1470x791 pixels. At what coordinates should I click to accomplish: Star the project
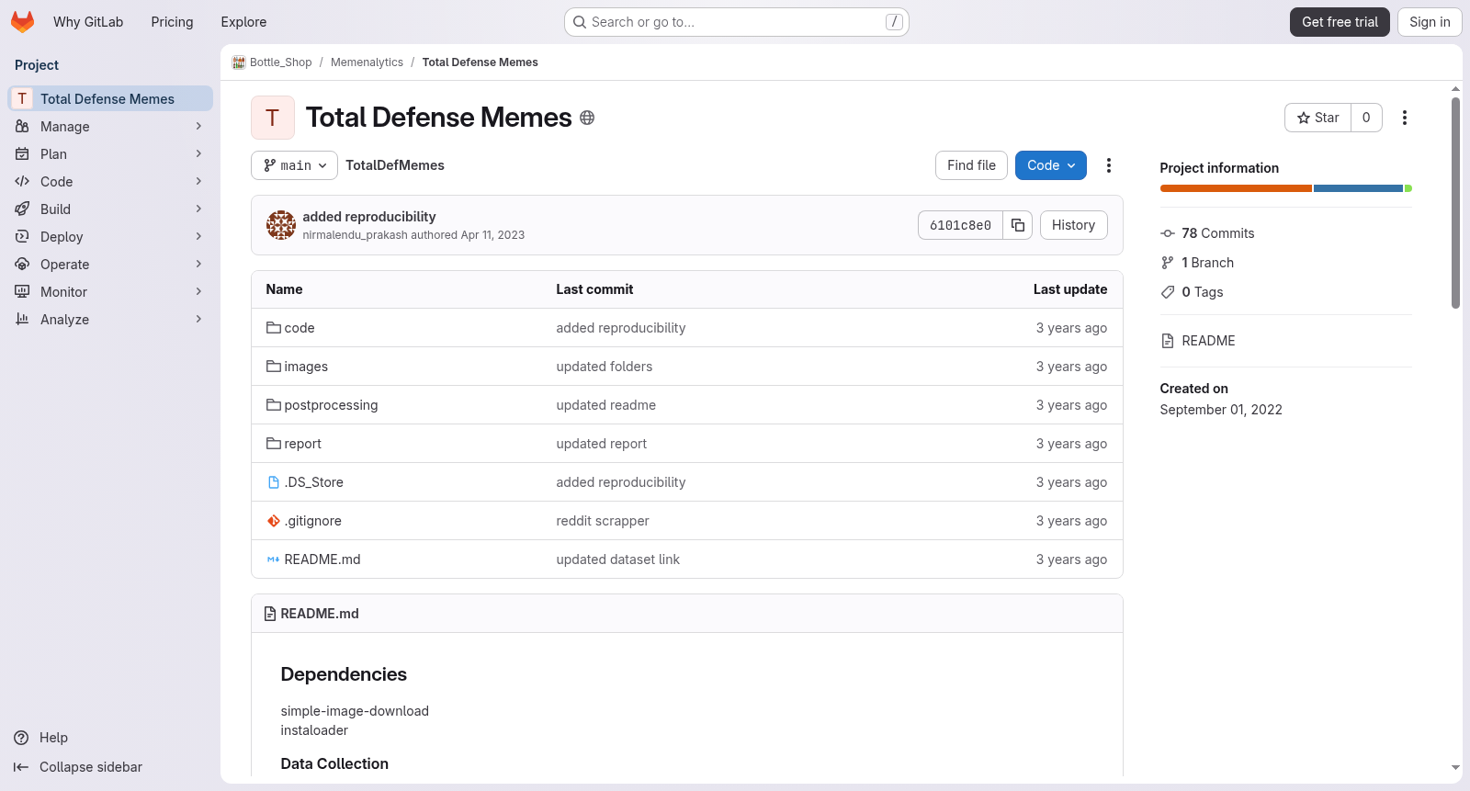point(1317,118)
